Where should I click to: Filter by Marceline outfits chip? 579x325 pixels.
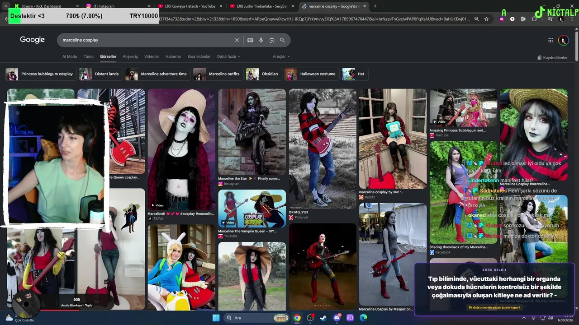coord(218,74)
